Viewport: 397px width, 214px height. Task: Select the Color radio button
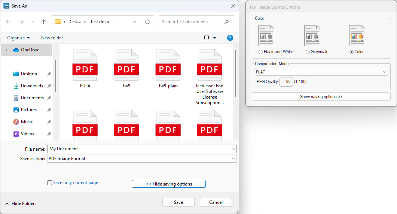coord(351,52)
